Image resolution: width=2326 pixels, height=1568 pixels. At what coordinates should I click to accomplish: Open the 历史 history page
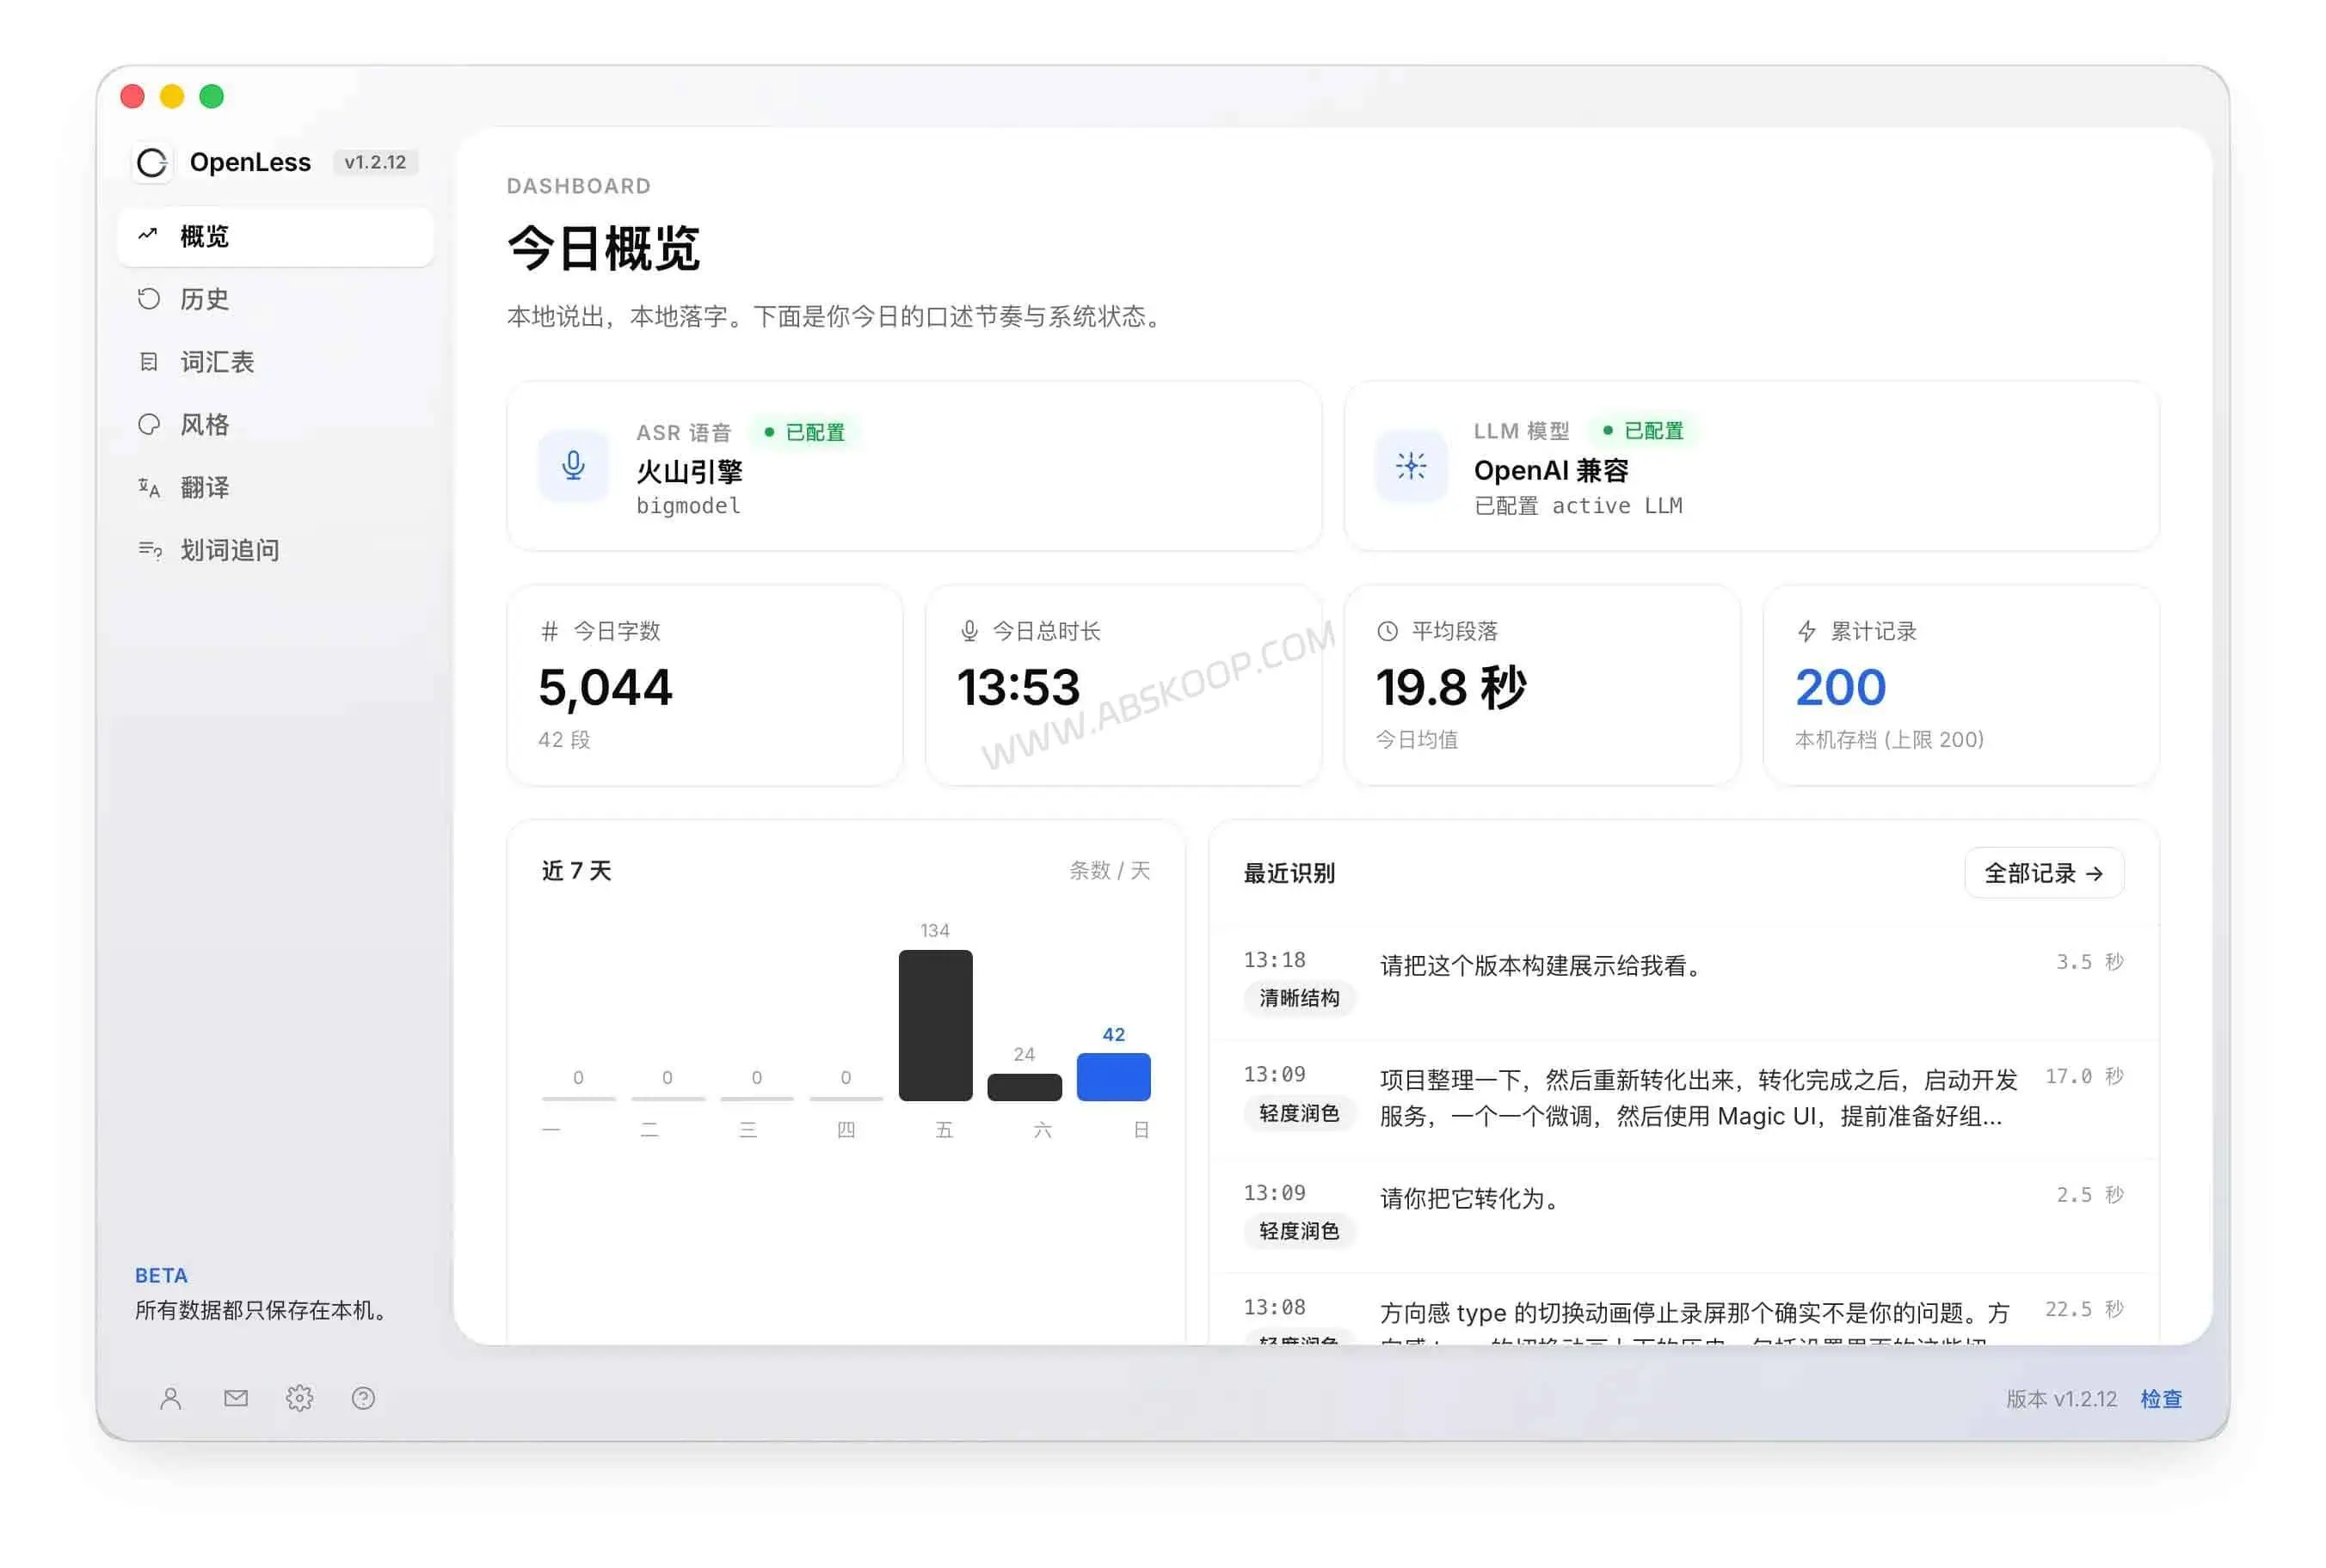point(275,299)
